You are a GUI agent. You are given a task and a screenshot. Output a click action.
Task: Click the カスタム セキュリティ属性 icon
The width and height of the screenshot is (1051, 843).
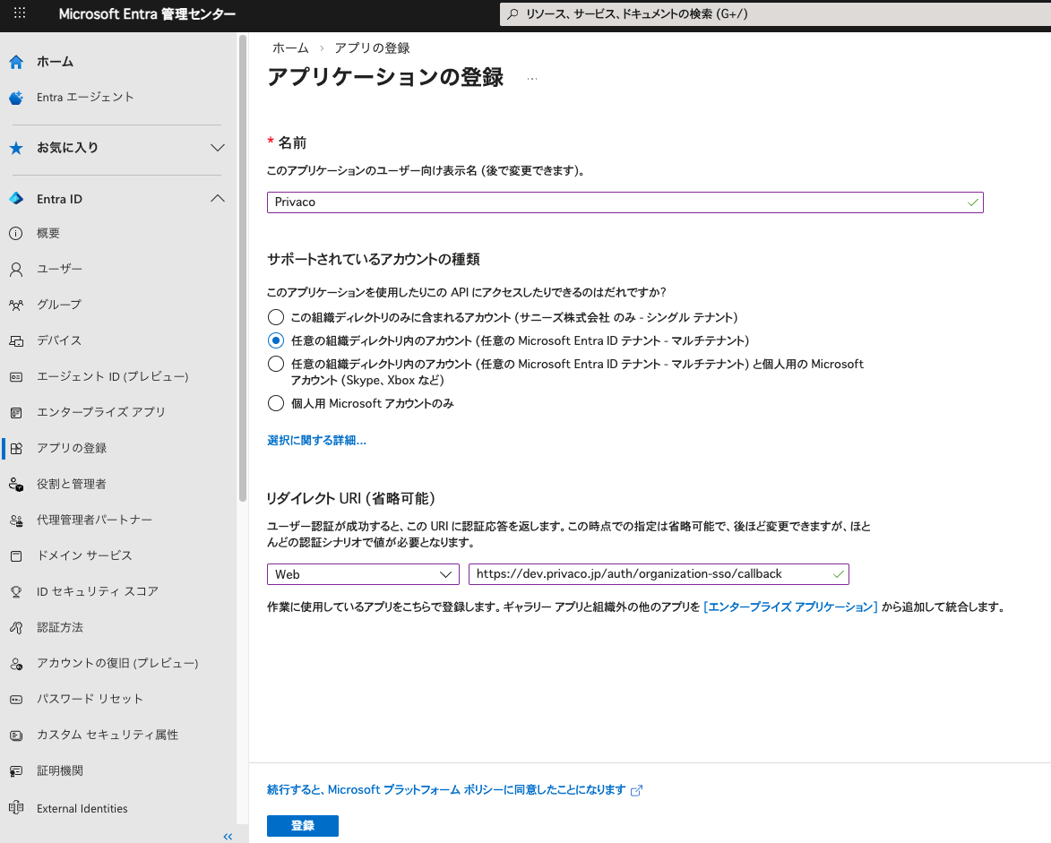tap(16, 735)
